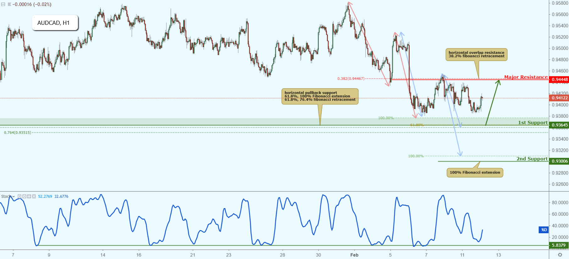Click date 30 on time axis
Screen dimensions: 569x259
coord(318,255)
